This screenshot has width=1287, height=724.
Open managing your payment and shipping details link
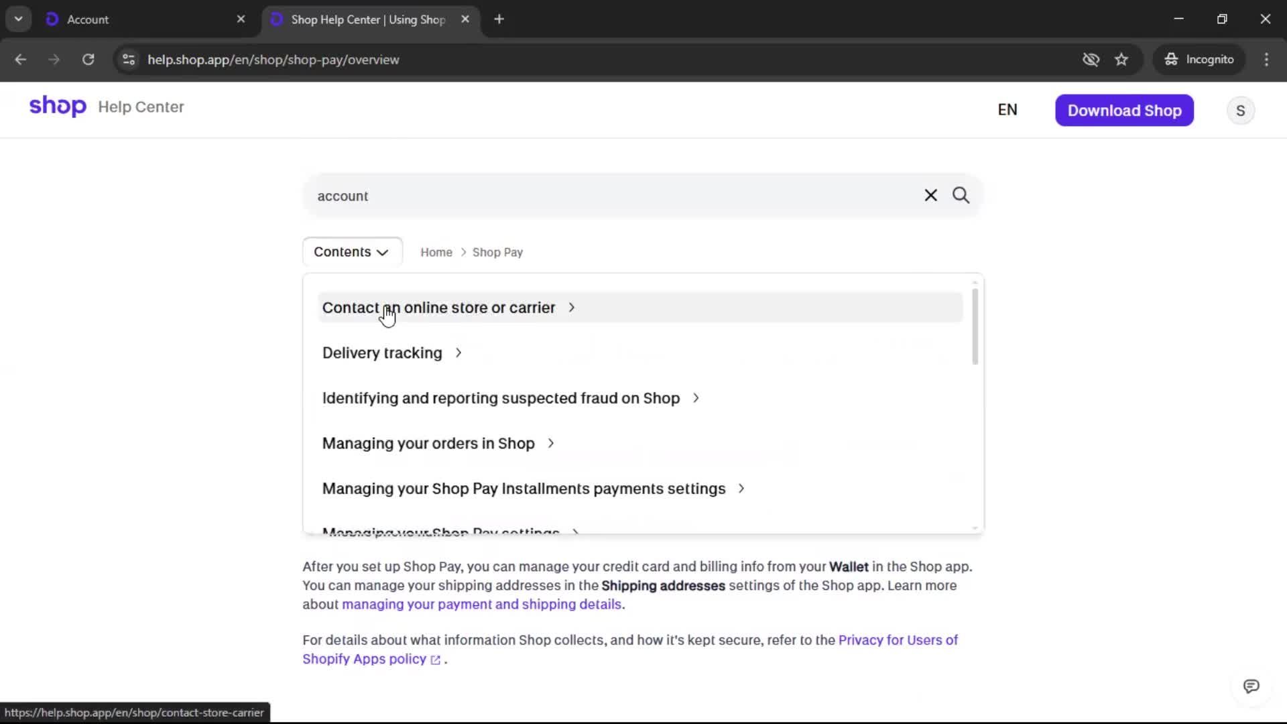[481, 604]
